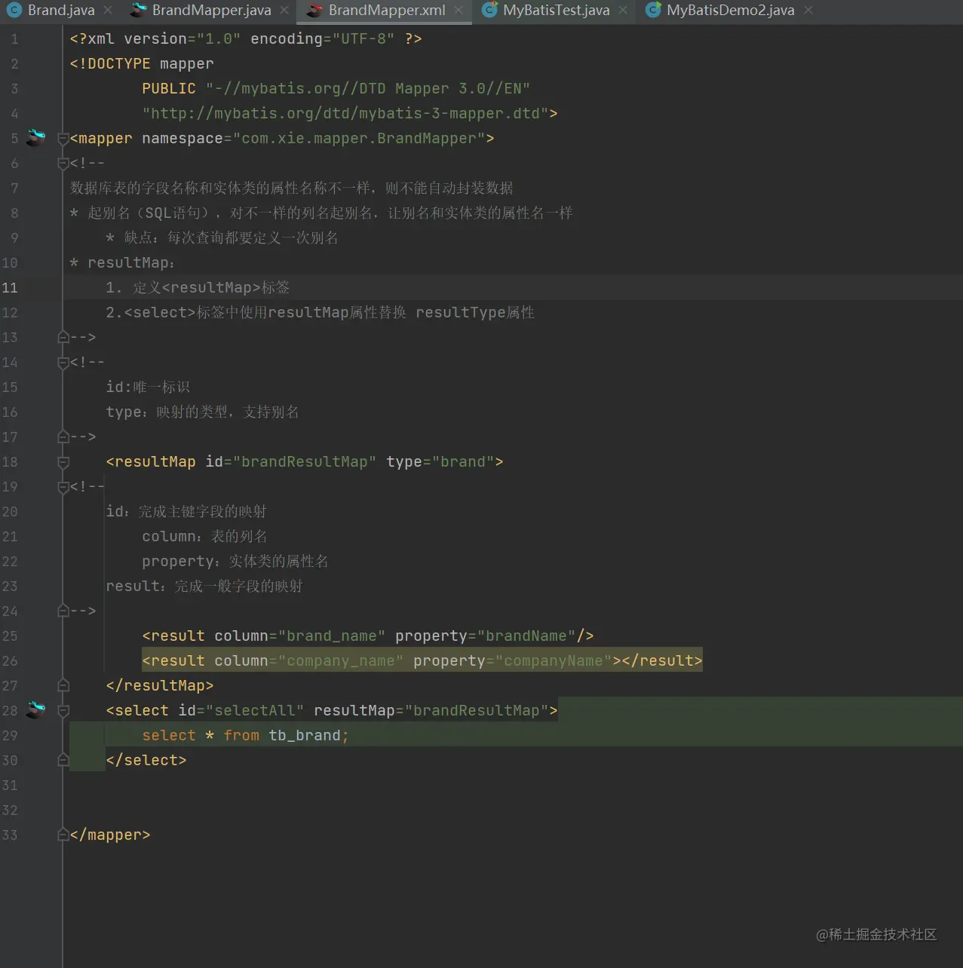Click namespace value com.xie.mapper.BrandMapper
The height and width of the screenshot is (968, 963).
pos(359,138)
